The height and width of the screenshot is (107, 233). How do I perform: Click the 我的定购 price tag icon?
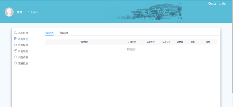click(x=15, y=51)
